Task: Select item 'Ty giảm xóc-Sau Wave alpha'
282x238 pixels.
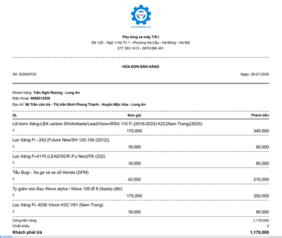Action: pos(68,189)
